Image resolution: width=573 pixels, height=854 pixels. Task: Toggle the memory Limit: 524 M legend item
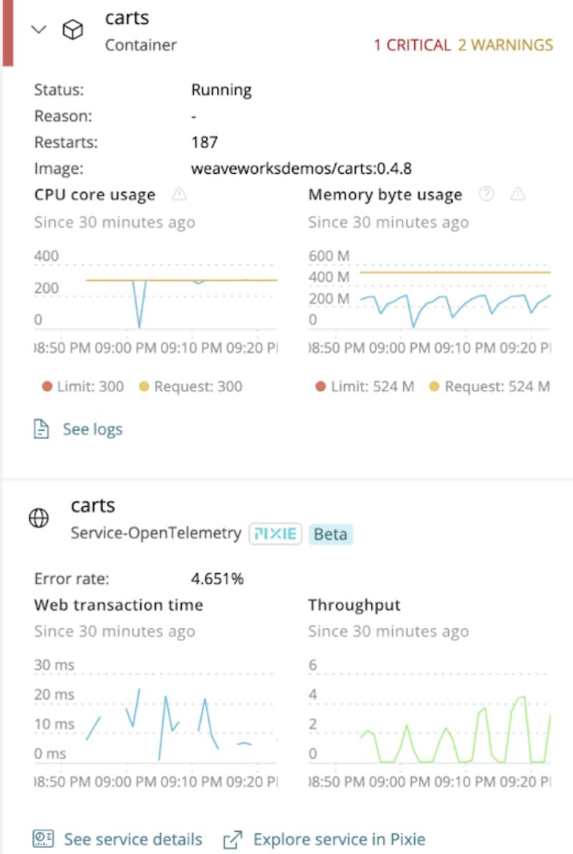[365, 387]
